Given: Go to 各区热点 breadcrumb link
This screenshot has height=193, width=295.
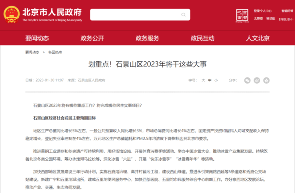Looking at the screenshot, I should click(x=55, y=52).
